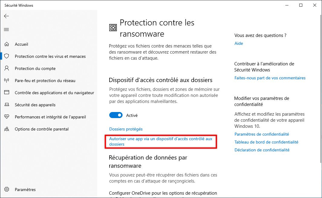Viewport: 322px width, 198px height.
Task: Select Contrôle des applications et du navigateur
Action: point(54,93)
